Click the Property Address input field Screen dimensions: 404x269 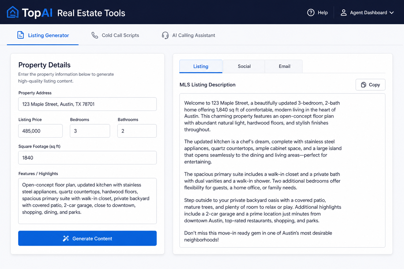pyautogui.click(x=87, y=104)
